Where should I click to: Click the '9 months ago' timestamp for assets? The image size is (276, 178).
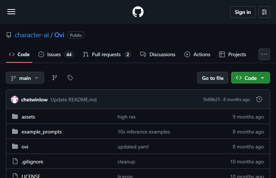pos(248,117)
